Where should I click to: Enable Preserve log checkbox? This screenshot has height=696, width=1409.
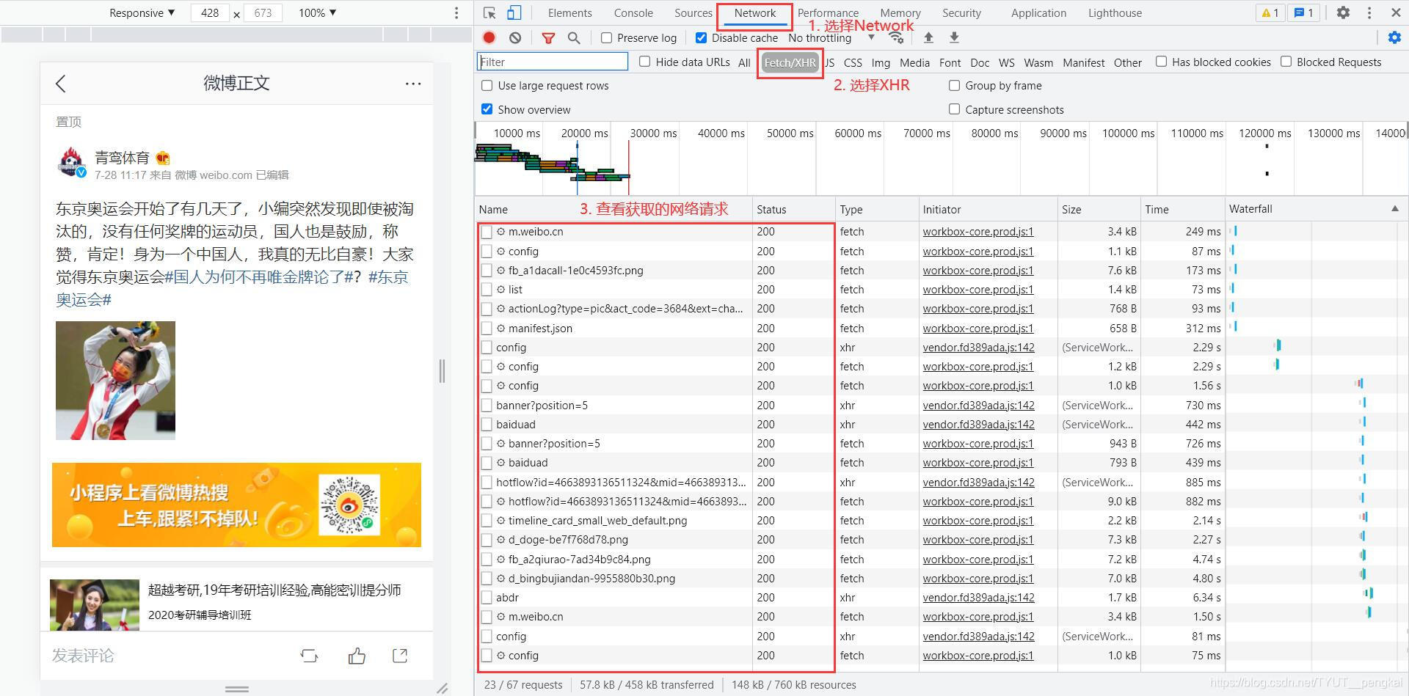click(606, 38)
